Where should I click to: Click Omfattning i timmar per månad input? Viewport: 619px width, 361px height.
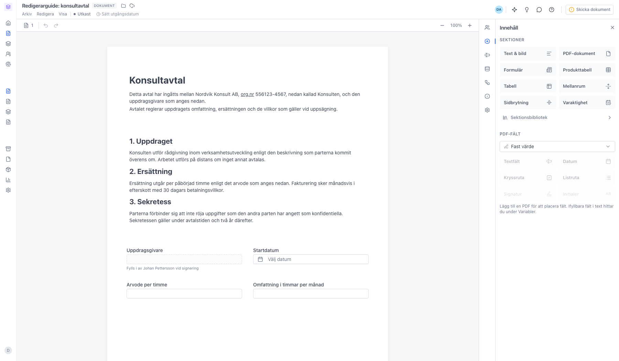tap(311, 294)
